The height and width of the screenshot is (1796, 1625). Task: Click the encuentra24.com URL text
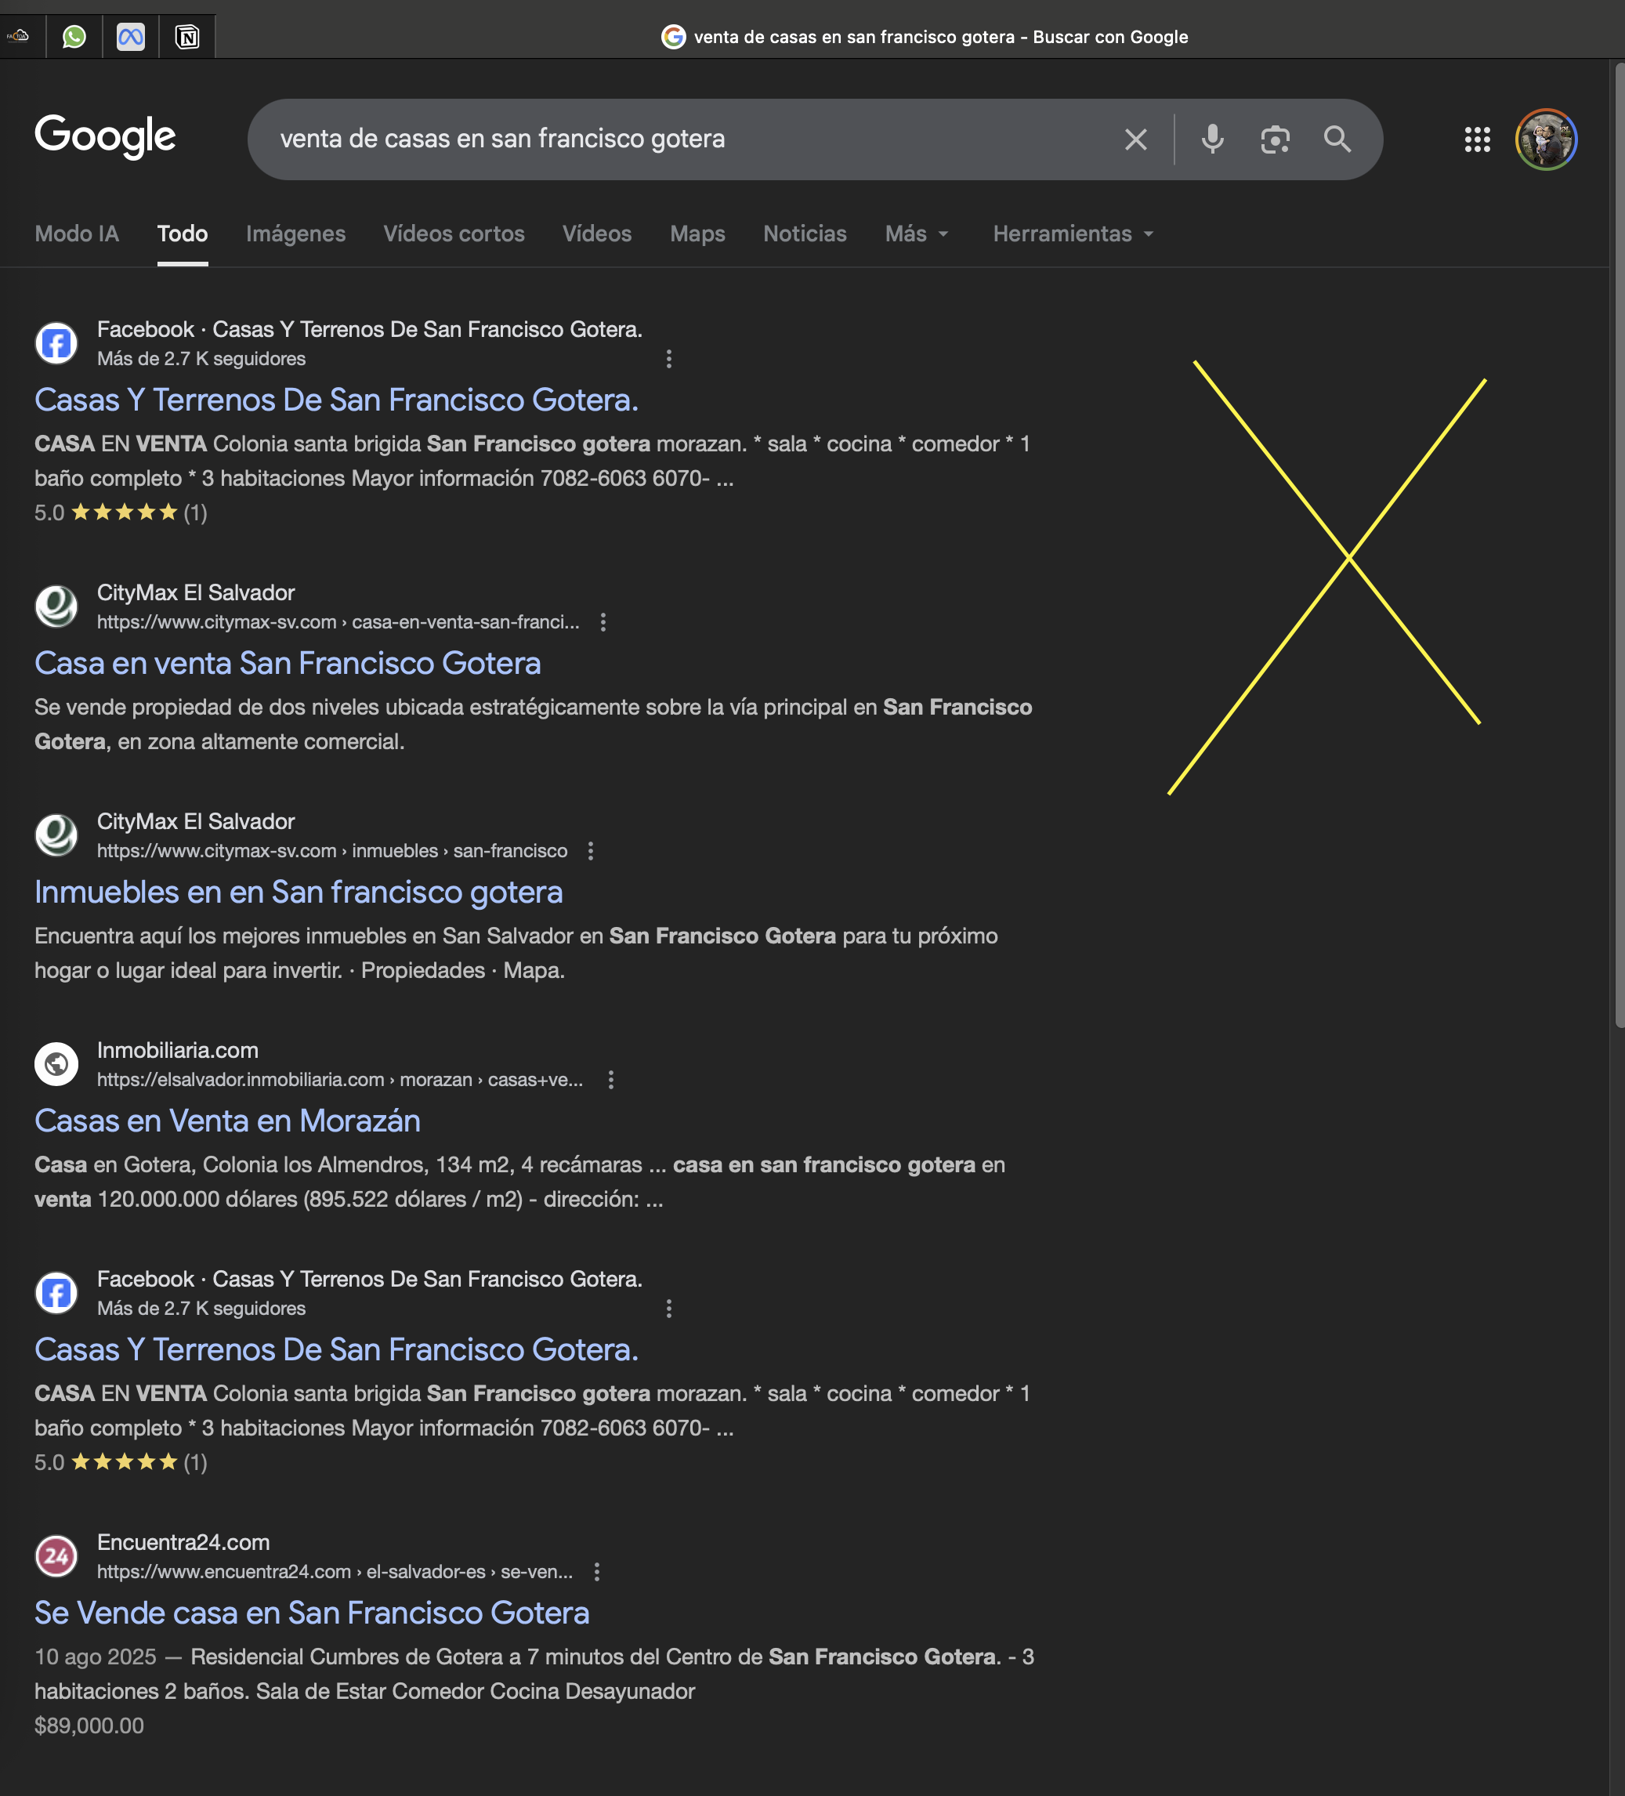(335, 1573)
